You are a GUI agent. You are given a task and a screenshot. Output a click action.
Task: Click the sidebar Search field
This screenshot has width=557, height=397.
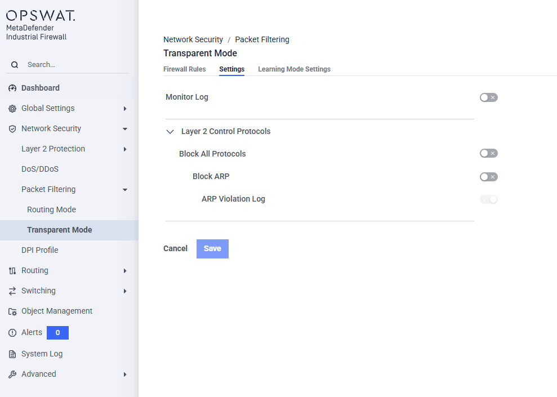(x=73, y=65)
